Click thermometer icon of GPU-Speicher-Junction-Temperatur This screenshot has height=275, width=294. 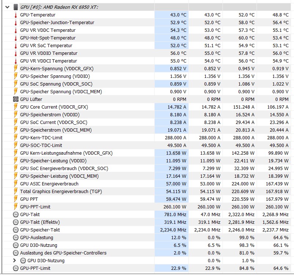coord(16,23)
